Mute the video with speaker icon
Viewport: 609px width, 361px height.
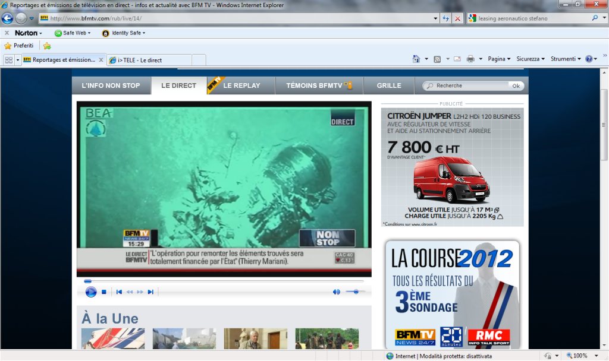click(x=337, y=292)
